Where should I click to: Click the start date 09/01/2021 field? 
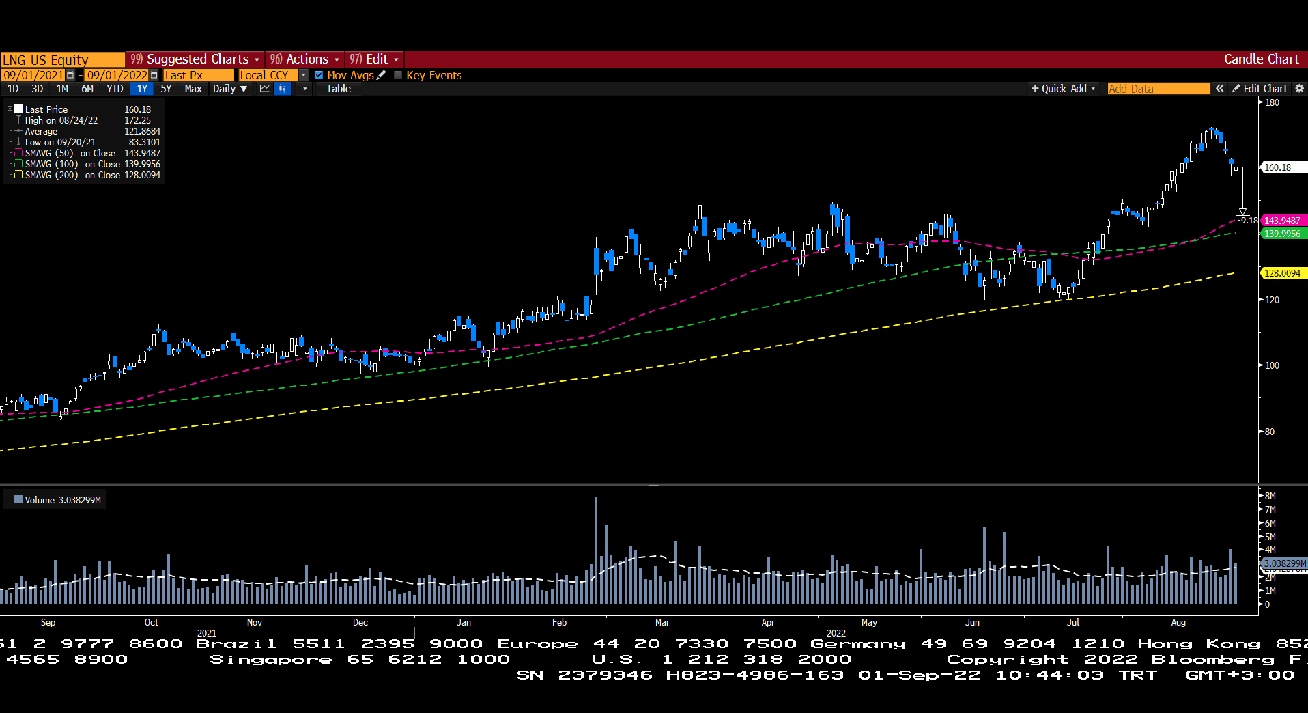pyautogui.click(x=33, y=75)
